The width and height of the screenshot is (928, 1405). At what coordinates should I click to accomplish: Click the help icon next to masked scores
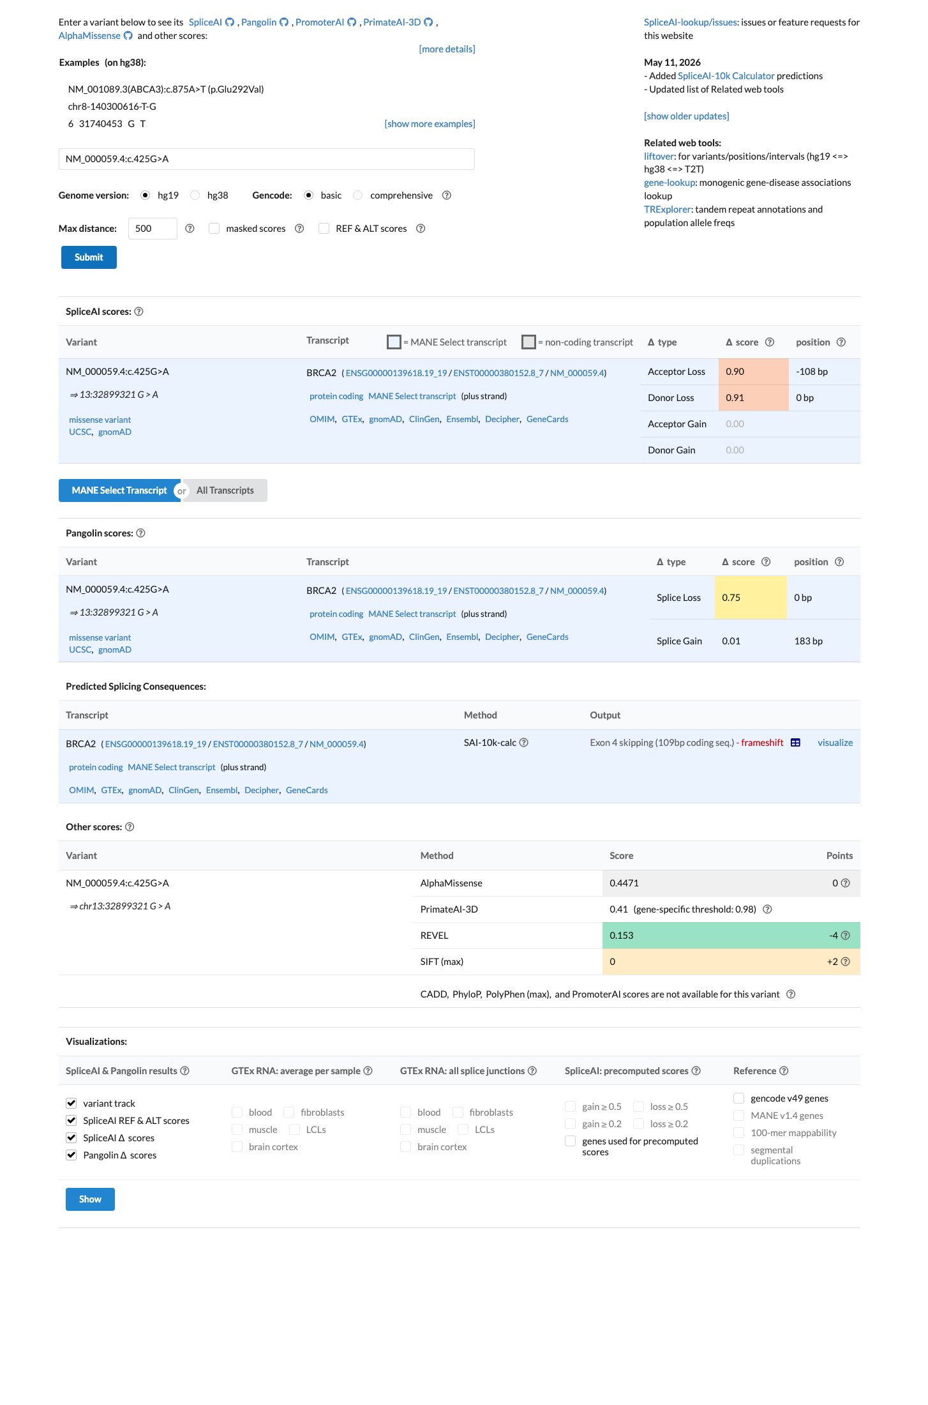pyautogui.click(x=299, y=229)
